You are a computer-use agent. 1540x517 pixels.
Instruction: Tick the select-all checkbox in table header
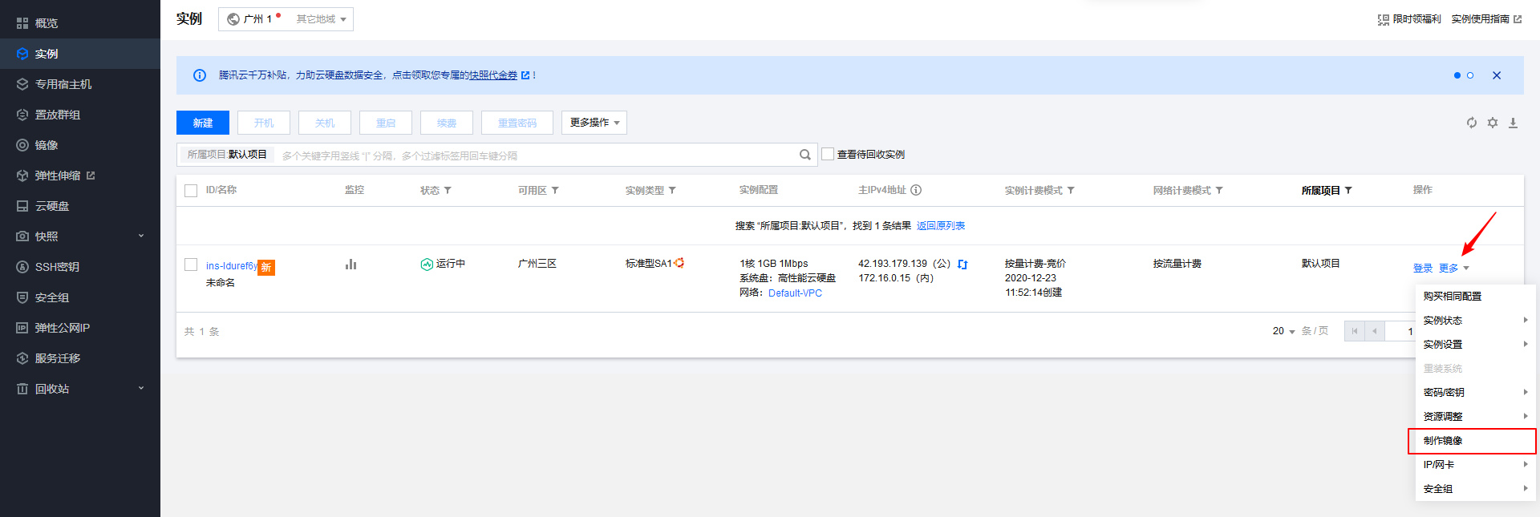click(191, 191)
